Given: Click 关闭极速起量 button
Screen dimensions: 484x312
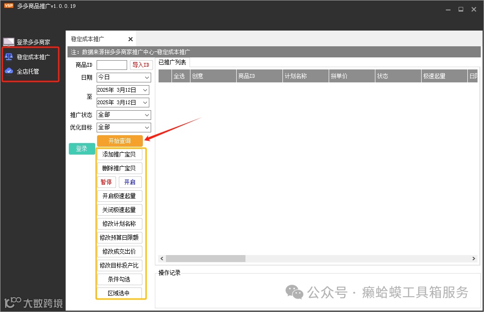Looking at the screenshot, I should click(x=119, y=210).
